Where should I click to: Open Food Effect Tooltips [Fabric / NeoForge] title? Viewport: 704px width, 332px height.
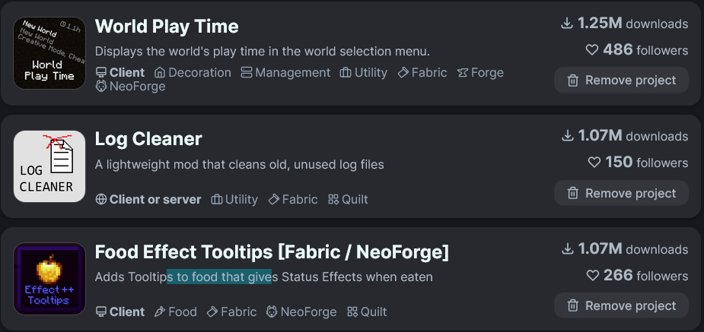pos(272,251)
